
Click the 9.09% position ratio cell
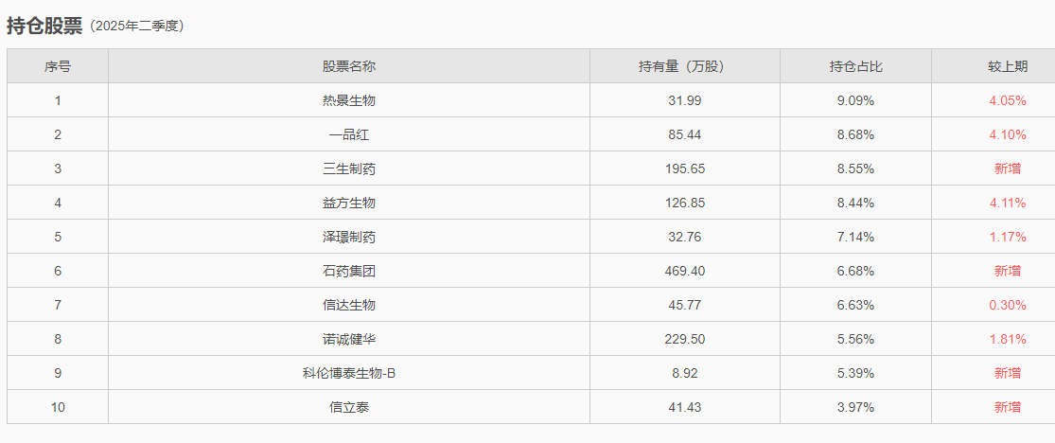856,101
